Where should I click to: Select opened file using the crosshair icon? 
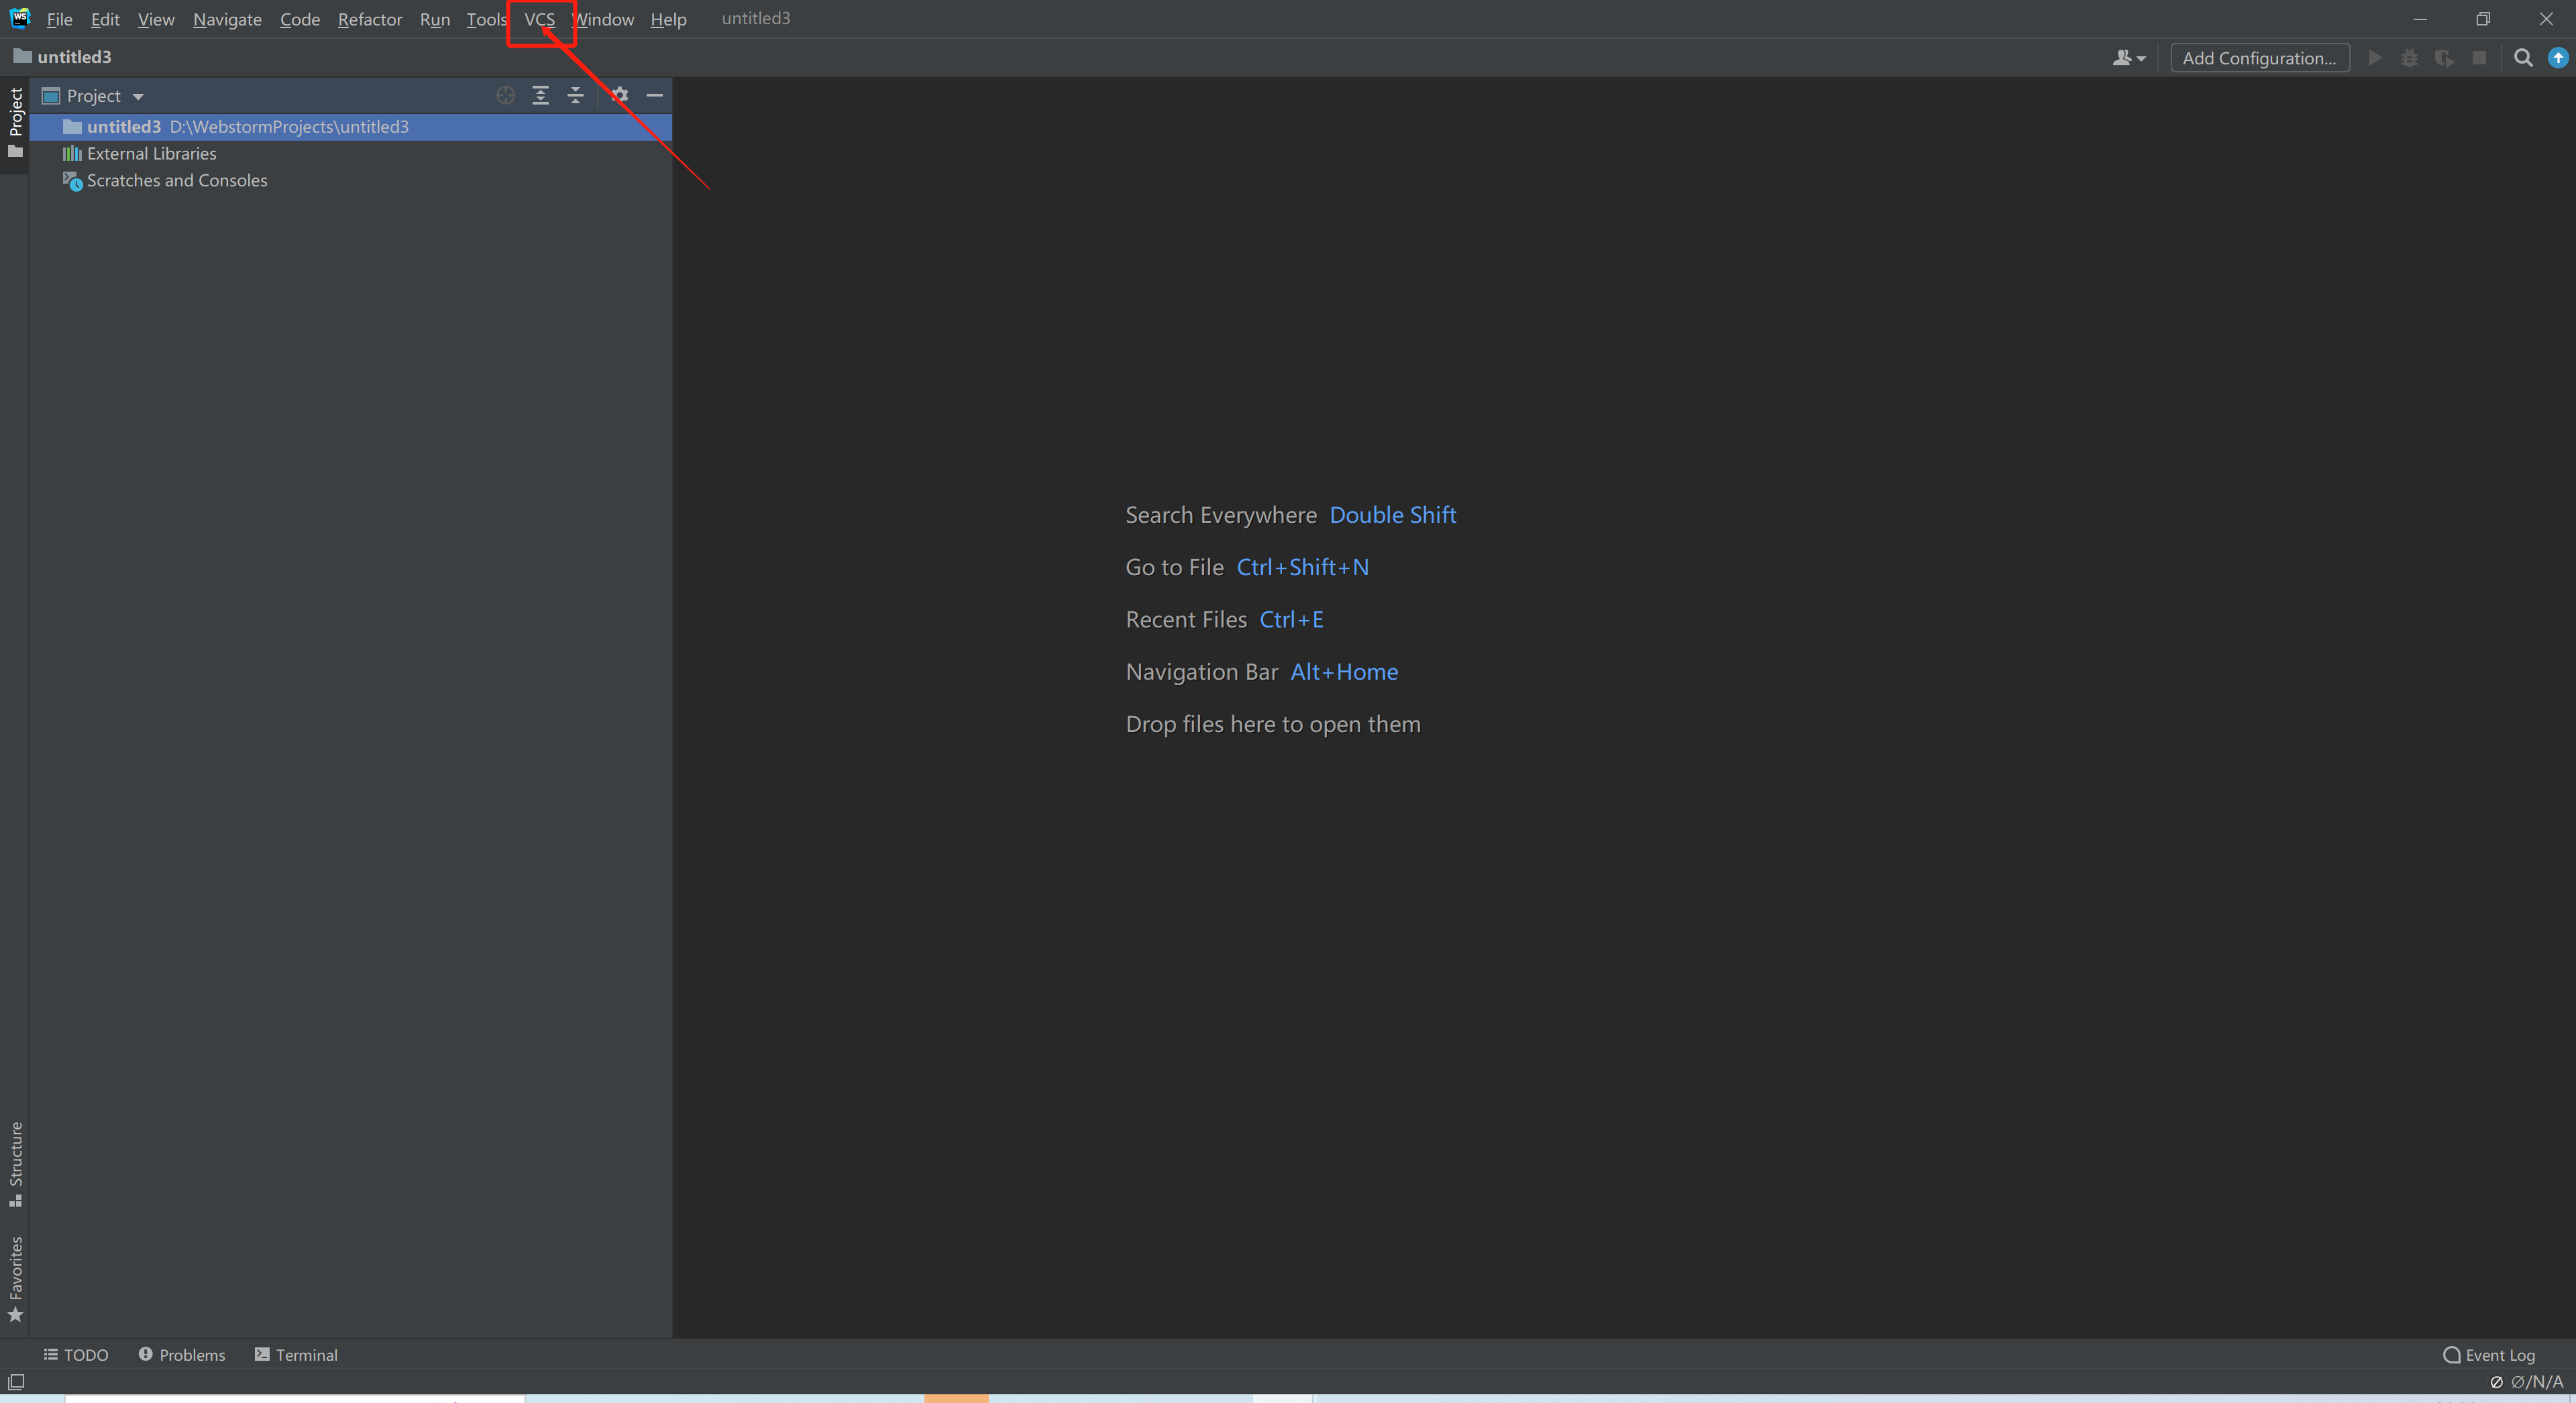[x=506, y=95]
